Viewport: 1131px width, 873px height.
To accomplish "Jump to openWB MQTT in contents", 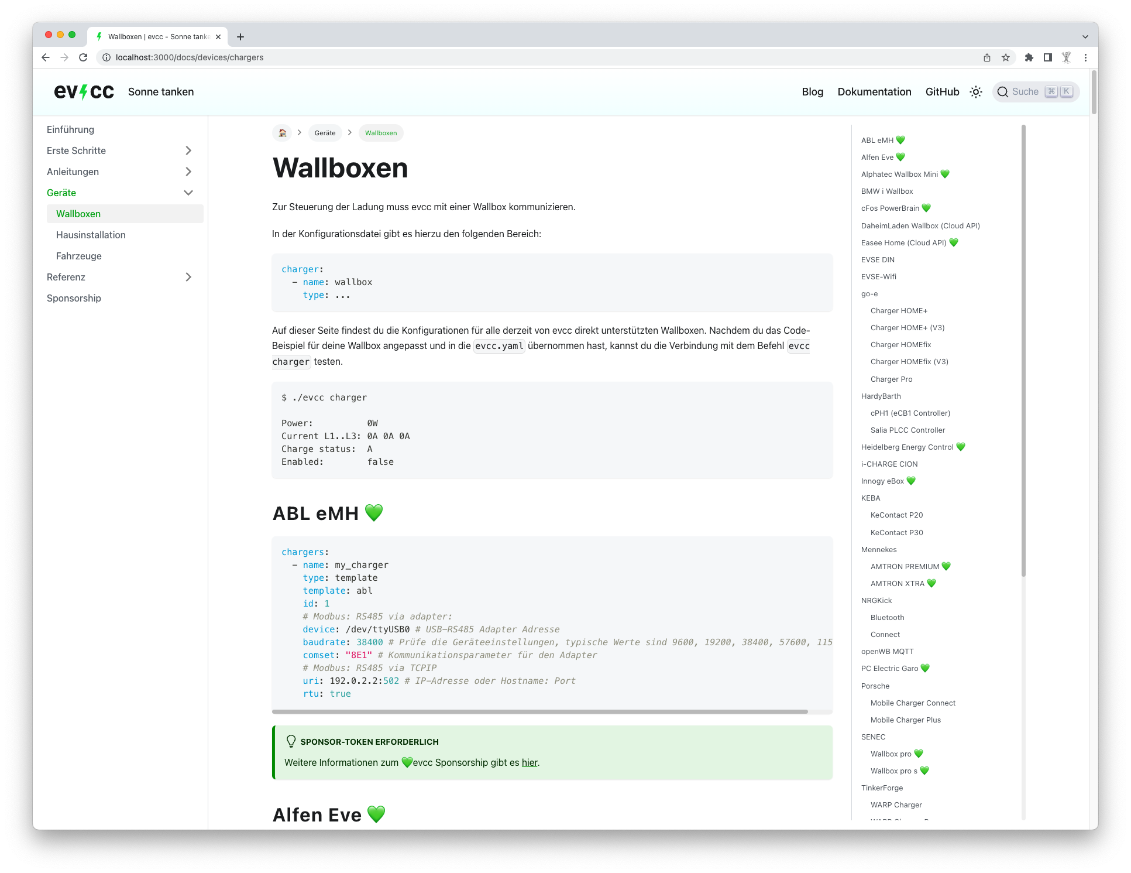I will click(887, 651).
